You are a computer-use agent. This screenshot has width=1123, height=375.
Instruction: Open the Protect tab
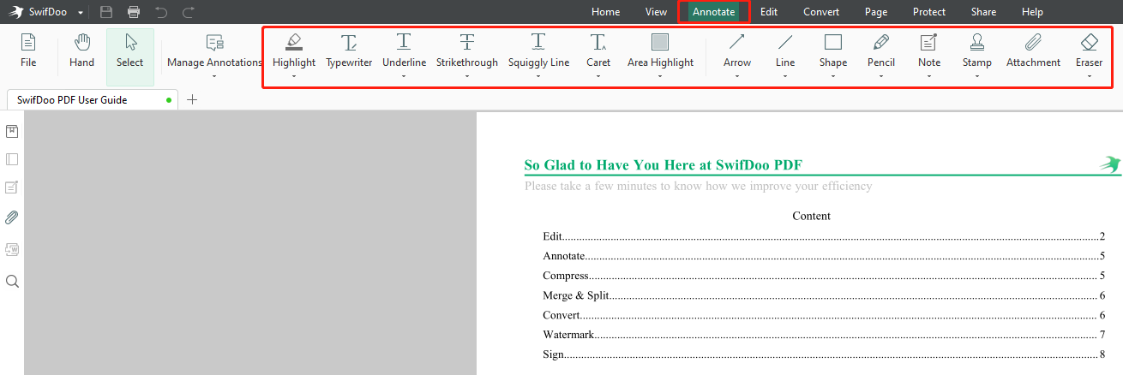tap(929, 12)
